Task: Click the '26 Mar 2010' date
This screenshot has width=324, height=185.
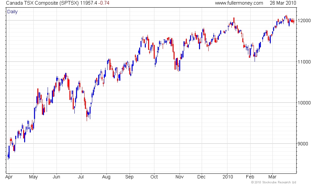Action: [x=283, y=3]
